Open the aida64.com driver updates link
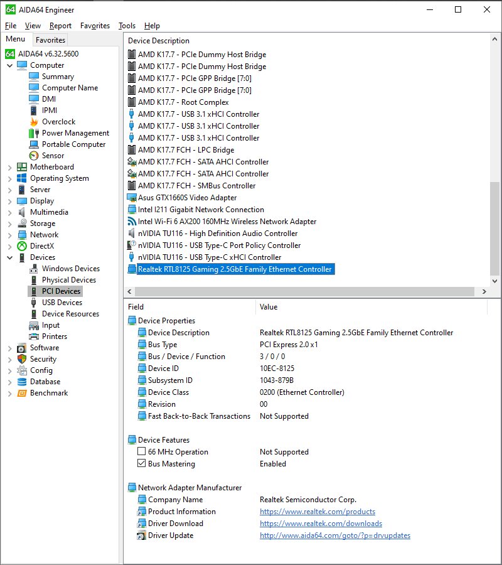 [335, 535]
